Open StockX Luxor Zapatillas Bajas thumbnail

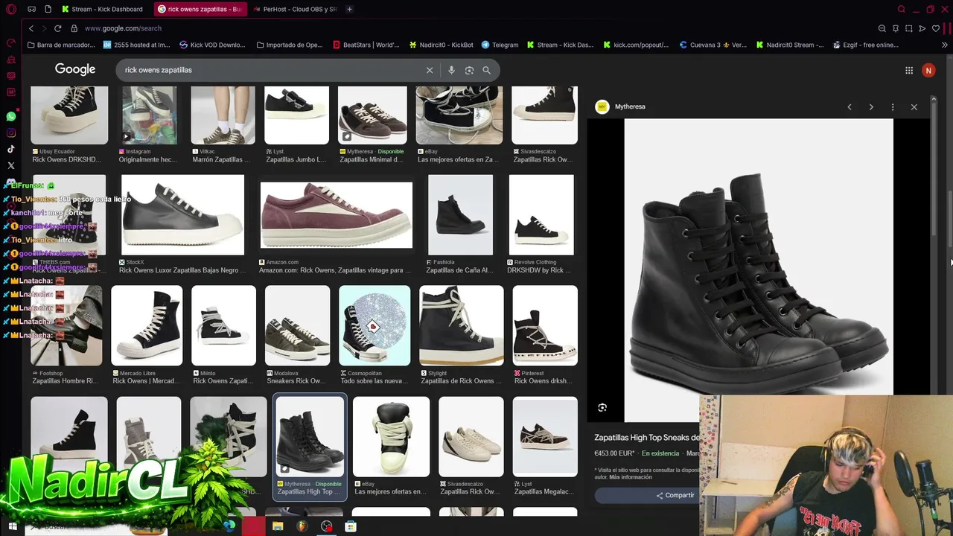pos(182,215)
